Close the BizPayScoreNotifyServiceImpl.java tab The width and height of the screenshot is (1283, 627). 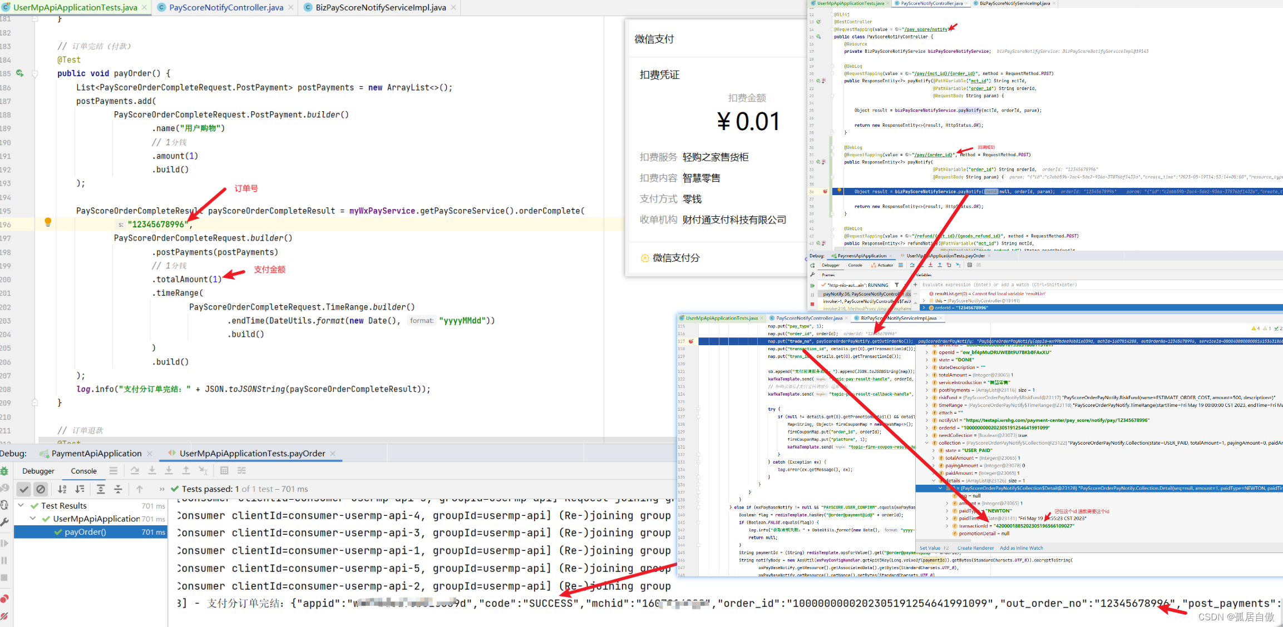(453, 7)
